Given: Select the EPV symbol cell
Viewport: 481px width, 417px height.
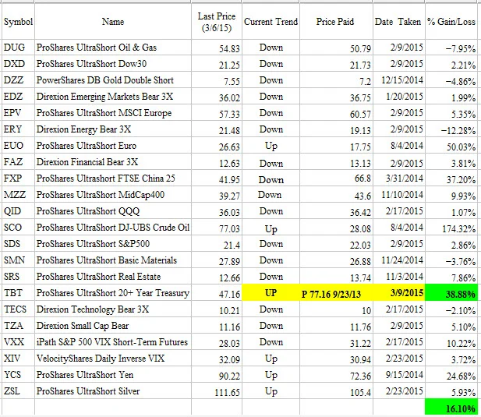Looking at the screenshot, I should (x=18, y=112).
